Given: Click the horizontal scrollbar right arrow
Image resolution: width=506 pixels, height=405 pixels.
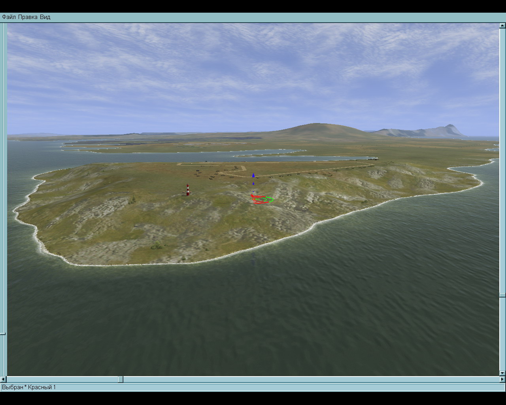Looking at the screenshot, I should (x=502, y=379).
